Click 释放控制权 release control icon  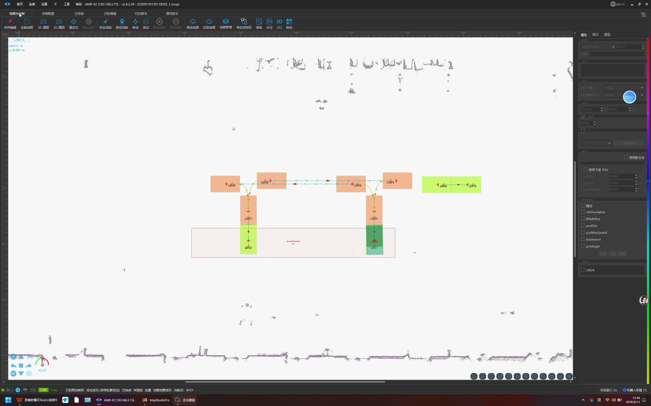coord(244,22)
